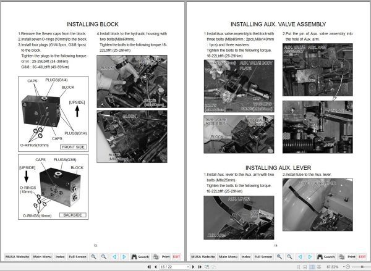Zoom out using page 14 magnifier icon
This screenshot has width=371, height=271.
289,257
